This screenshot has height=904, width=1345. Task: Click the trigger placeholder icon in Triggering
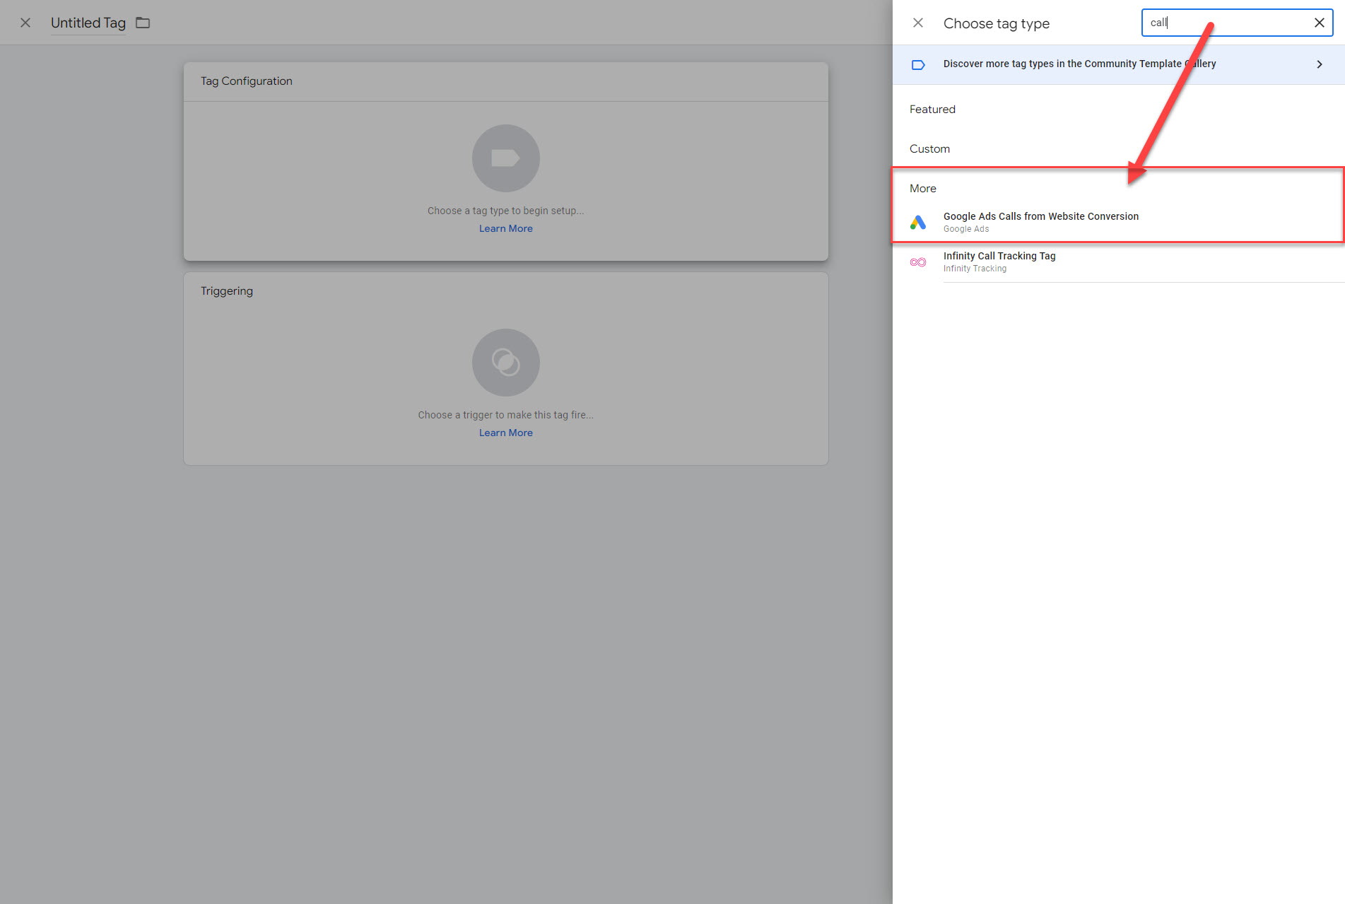tap(505, 363)
